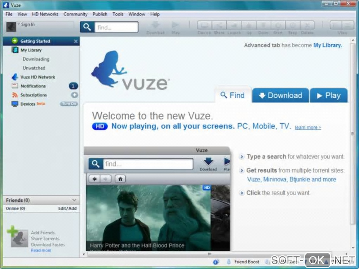The width and height of the screenshot is (359, 269).
Task: Click the vertical scrollbar of the content pane
Action: (352, 134)
